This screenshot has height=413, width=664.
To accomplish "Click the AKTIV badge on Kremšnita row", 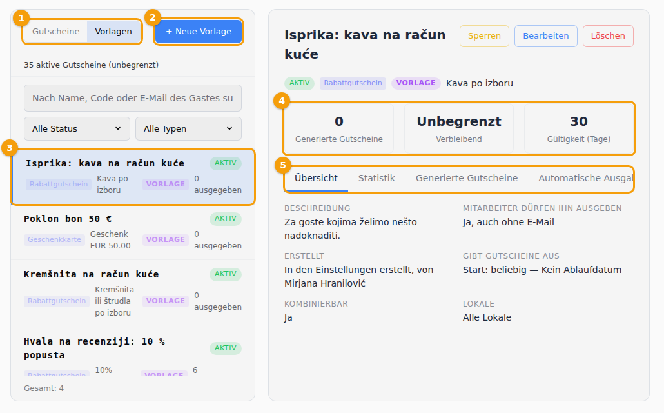I will [225, 274].
